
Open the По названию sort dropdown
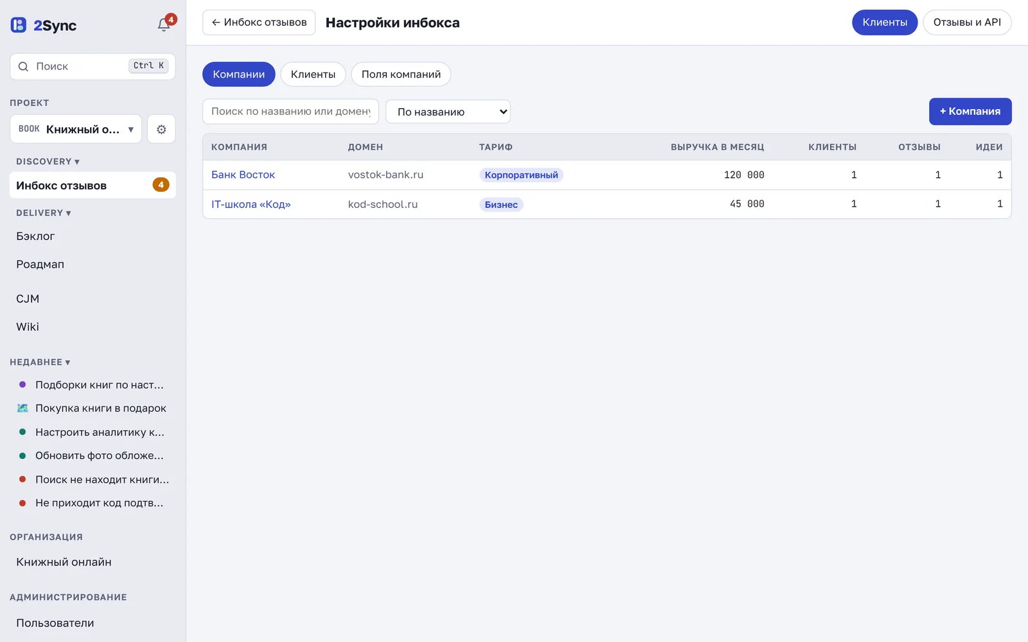[x=448, y=112]
